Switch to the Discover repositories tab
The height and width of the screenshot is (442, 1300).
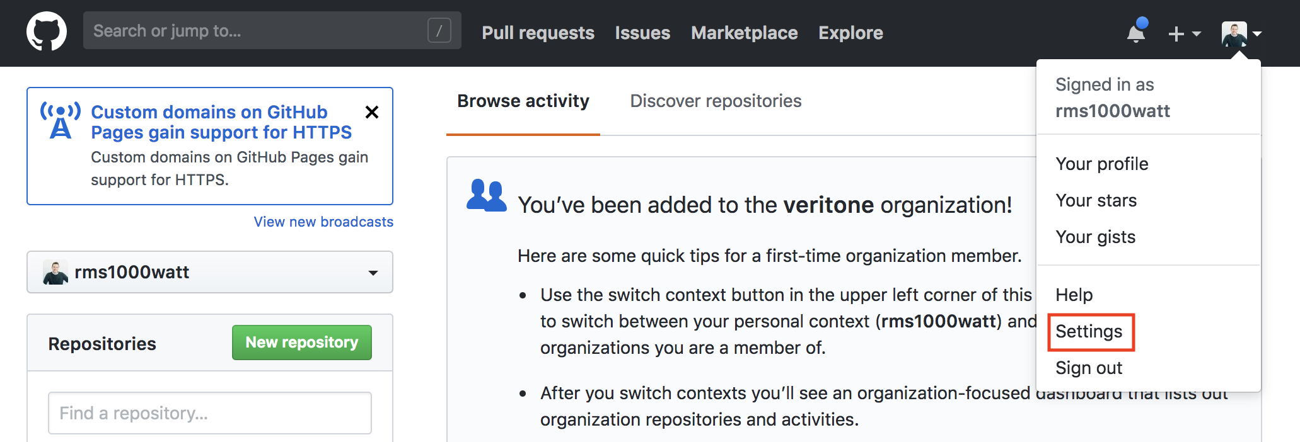coord(716,101)
